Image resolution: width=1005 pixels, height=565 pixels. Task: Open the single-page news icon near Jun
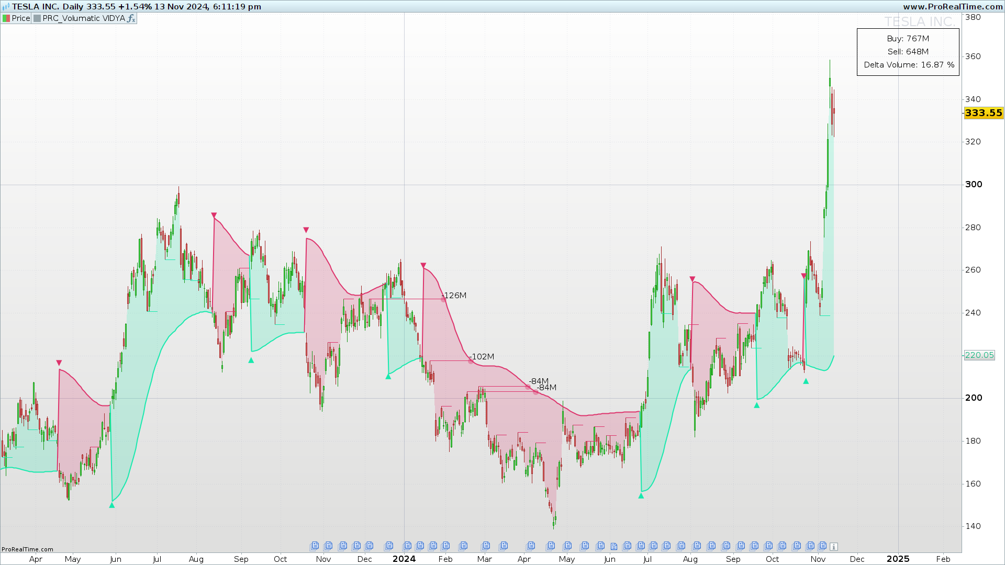614,546
